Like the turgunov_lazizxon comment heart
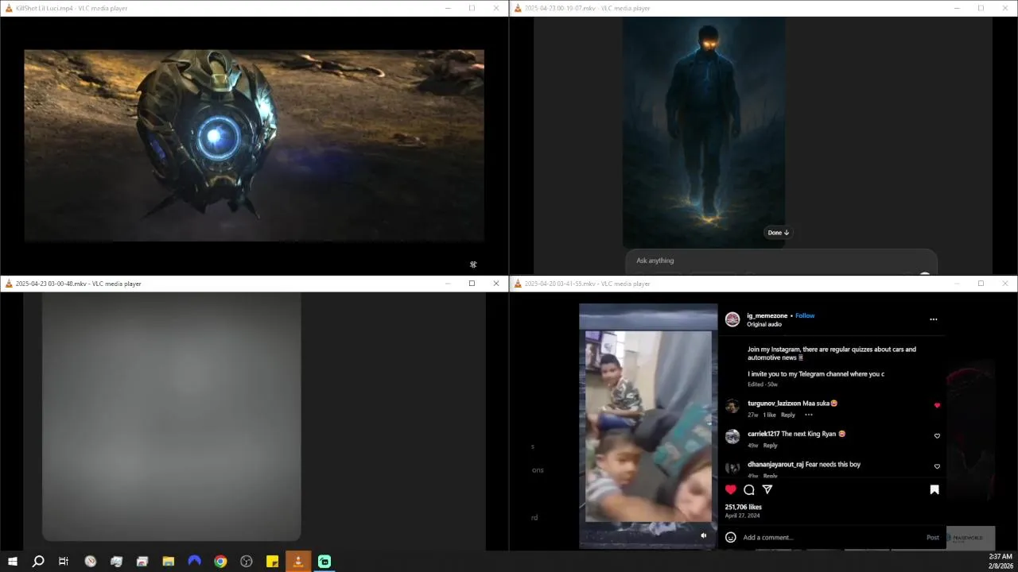 [937, 405]
